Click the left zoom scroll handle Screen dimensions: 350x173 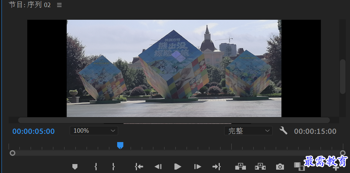pyautogui.click(x=13, y=153)
